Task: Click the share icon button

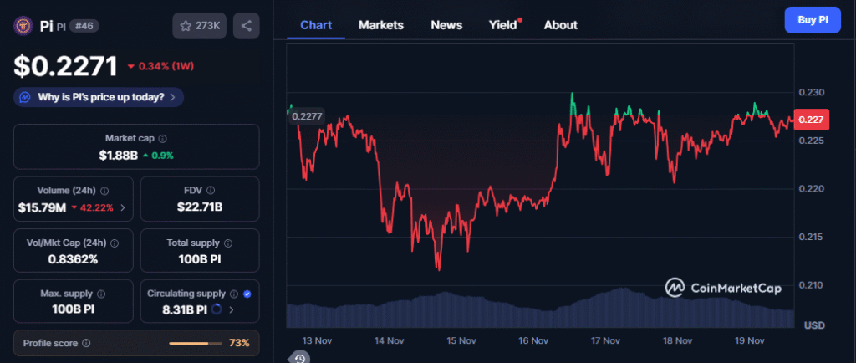Action: (x=246, y=26)
